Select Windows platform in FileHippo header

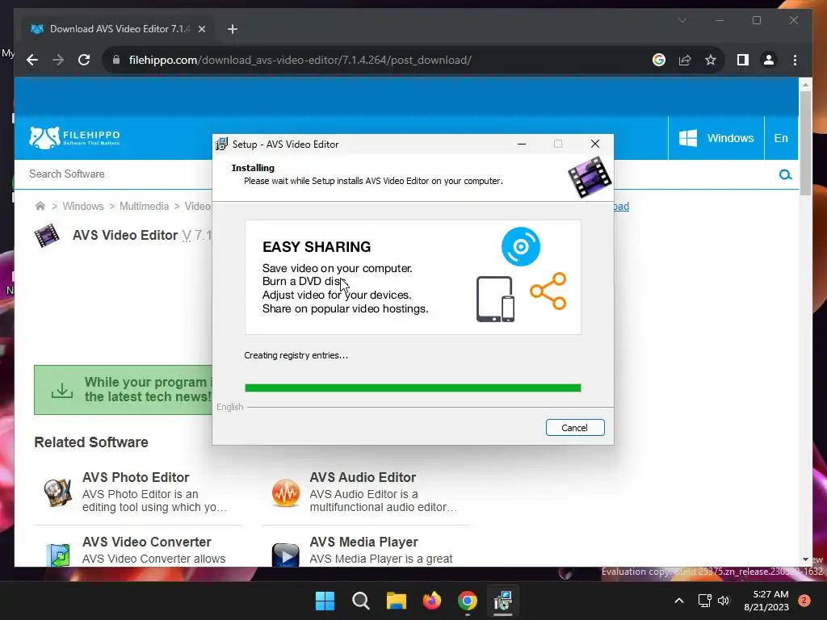coord(716,138)
